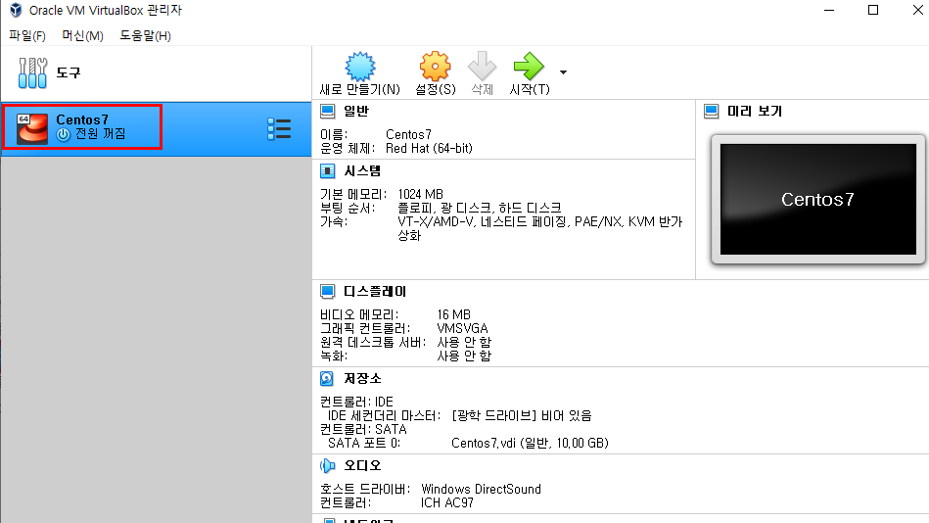Click the ICH AC97 audio controller value
Viewport: 929px width, 523px height.
coord(446,502)
